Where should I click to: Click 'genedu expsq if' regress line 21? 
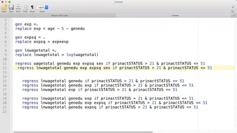[x=110, y=107]
